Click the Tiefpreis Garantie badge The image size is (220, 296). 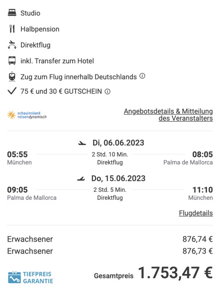pyautogui.click(x=30, y=277)
